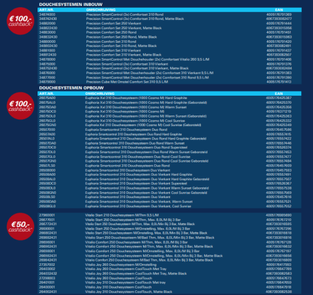Select 'Euphoria Xxl 310 ... Cool Sunrise (Geborsteld)' description
This screenshot has width=313, height=295.
[x=143, y=125]
